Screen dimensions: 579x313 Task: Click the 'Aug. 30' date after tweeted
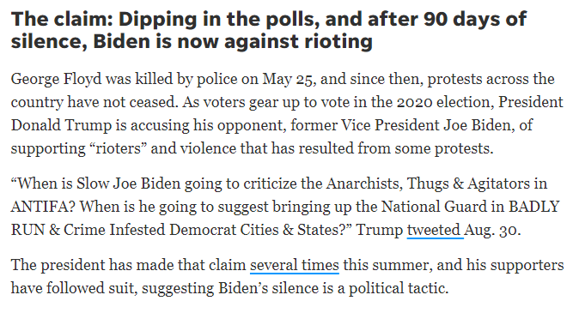492,230
